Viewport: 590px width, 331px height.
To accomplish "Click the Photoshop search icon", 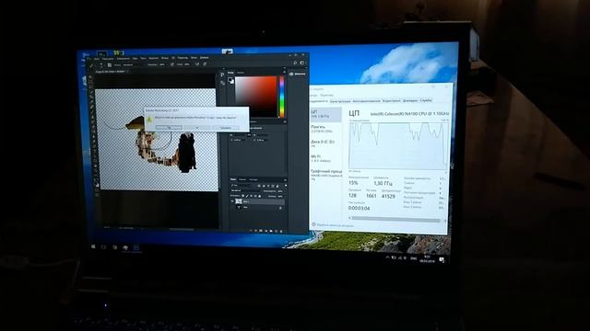I will click(x=295, y=63).
